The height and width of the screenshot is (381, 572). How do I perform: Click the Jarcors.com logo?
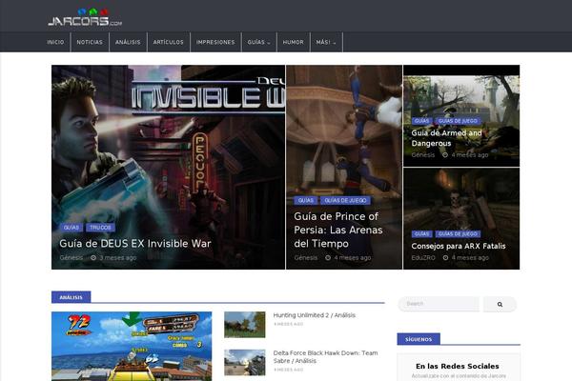click(x=85, y=17)
